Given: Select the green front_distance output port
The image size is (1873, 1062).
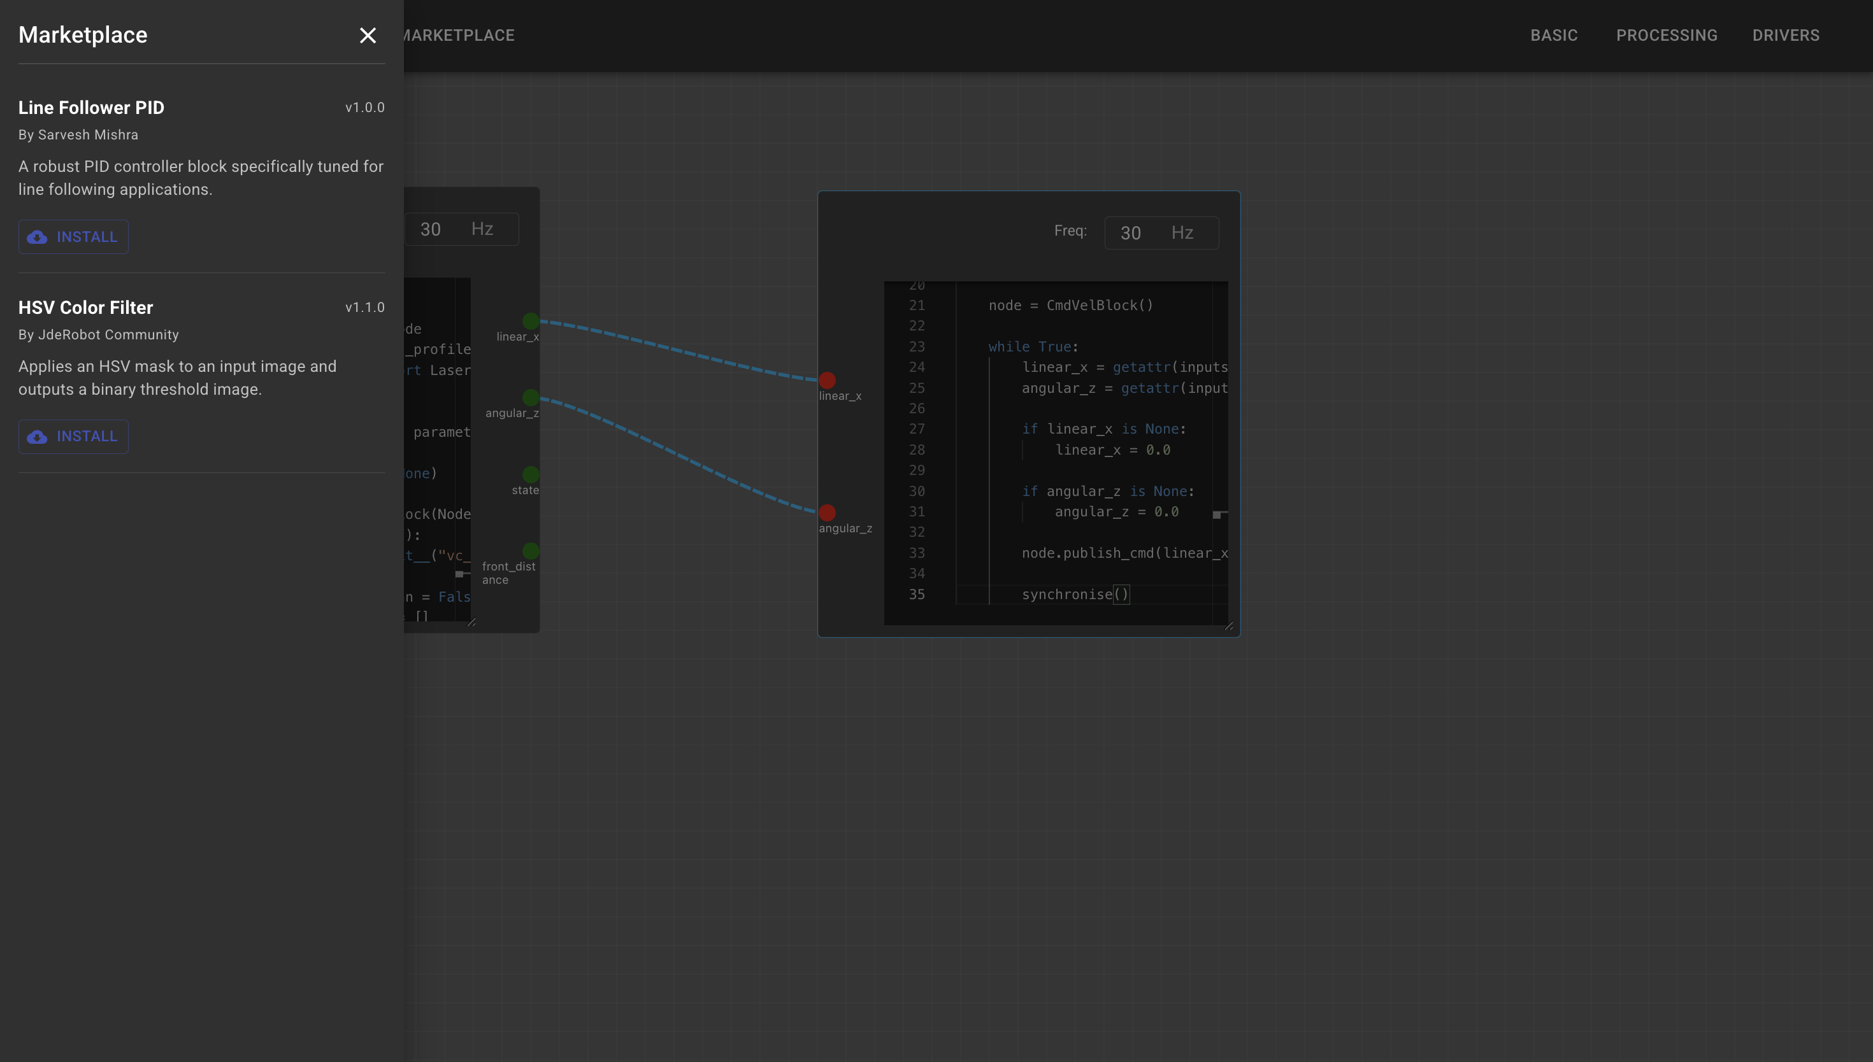Looking at the screenshot, I should click(x=531, y=551).
